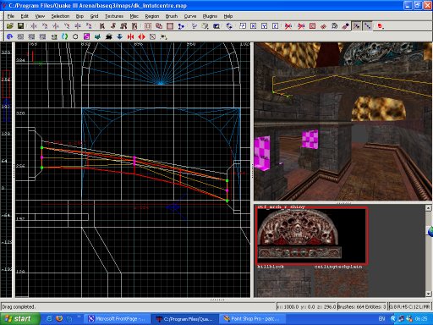Click the Free Scale icon
This screenshot has height=325, width=433.
(243, 26)
